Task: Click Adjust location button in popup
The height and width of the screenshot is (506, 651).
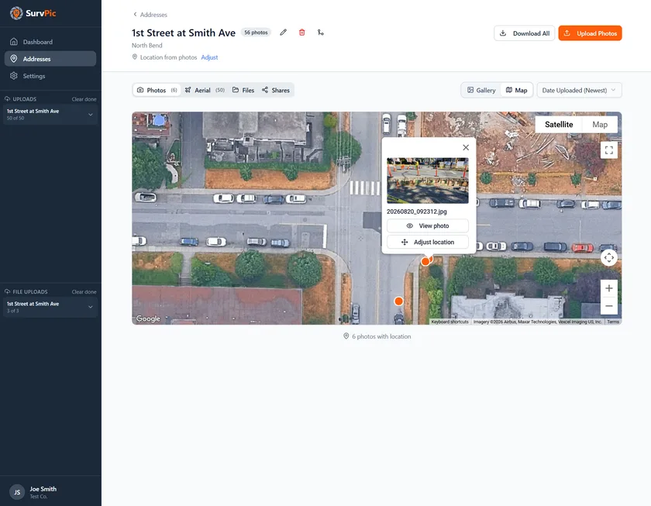Action: [428, 242]
